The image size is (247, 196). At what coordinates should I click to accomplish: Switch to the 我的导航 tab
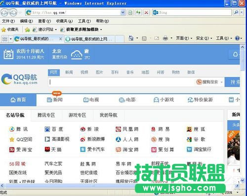[109, 115]
